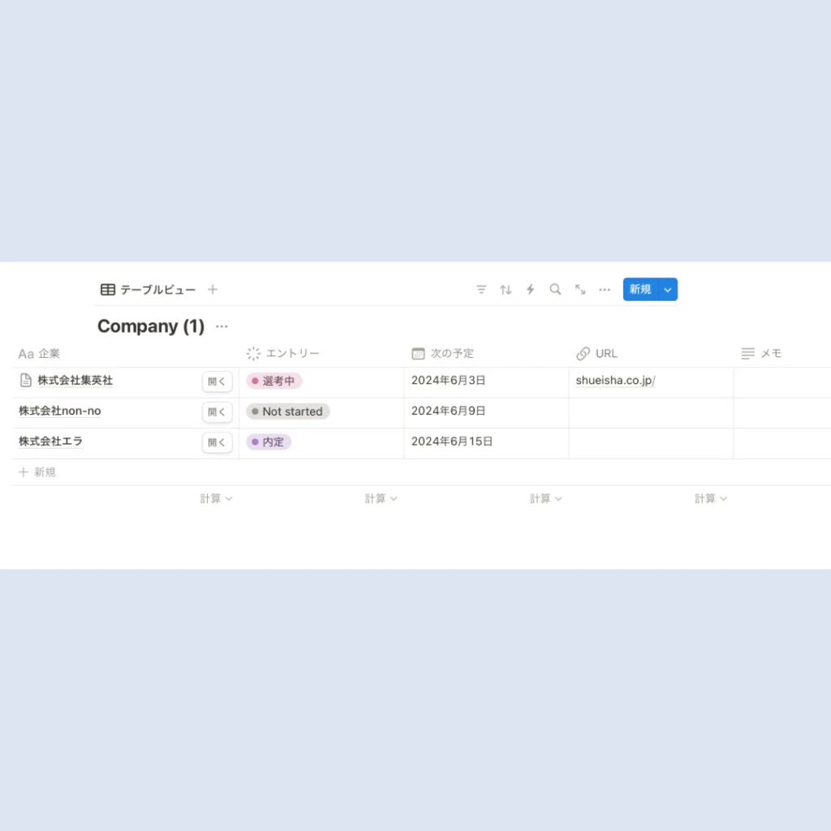The image size is (831, 831).
Task: Open automations lightning bolt icon
Action: (x=530, y=290)
